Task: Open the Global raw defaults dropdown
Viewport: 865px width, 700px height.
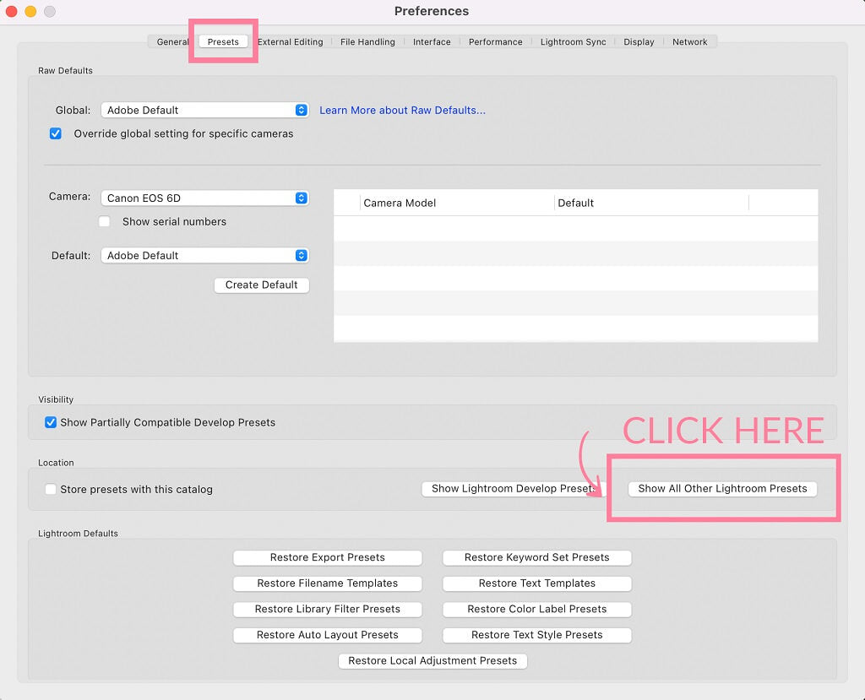Action: pos(204,110)
